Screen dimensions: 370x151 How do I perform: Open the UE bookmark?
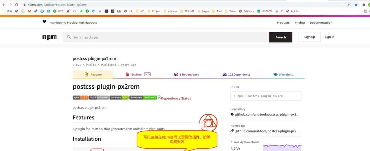(279, 11)
